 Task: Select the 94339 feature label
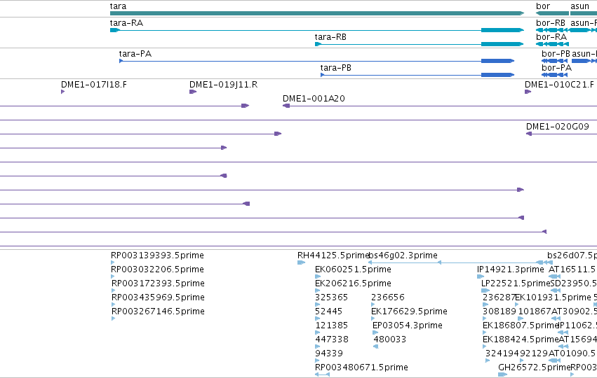tap(328, 353)
